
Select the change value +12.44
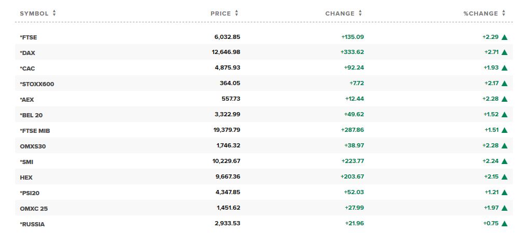tap(355, 99)
